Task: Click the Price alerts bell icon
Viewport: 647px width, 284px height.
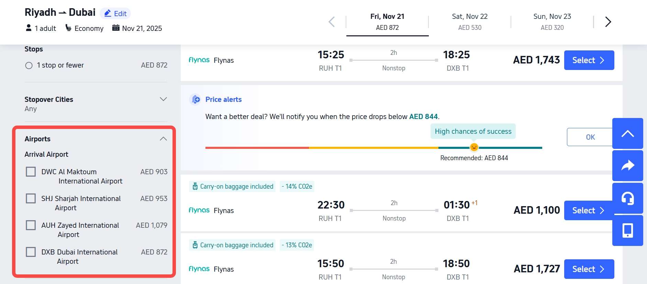Action: (196, 99)
